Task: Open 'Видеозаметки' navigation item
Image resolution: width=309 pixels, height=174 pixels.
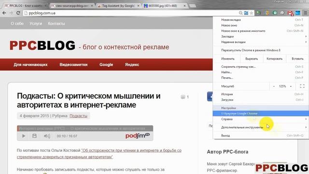Action: coord(73,64)
